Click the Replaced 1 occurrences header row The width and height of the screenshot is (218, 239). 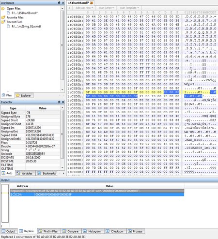point(97,191)
